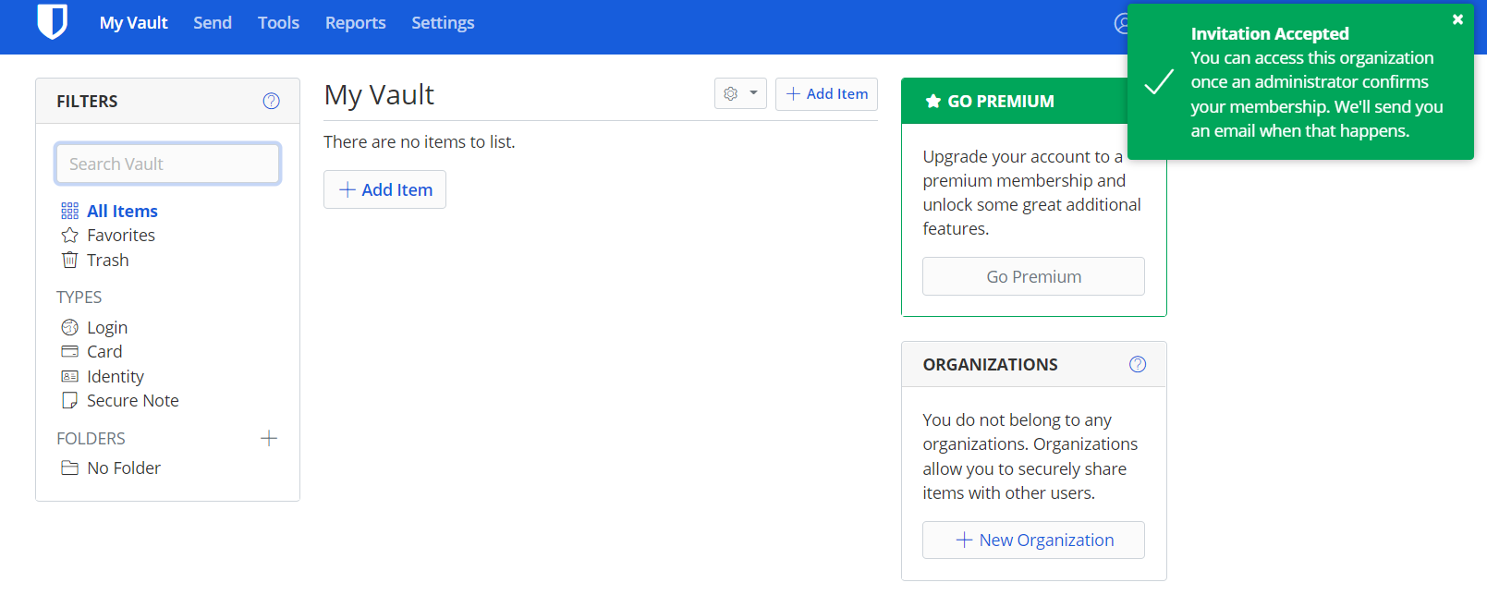Dismiss the Invitation Accepted notification

[1457, 19]
